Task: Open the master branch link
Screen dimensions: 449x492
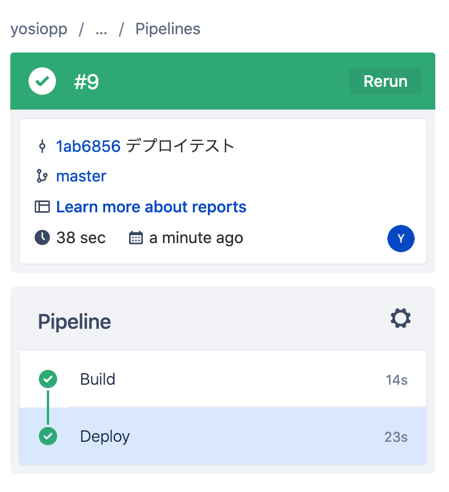Action: click(81, 176)
